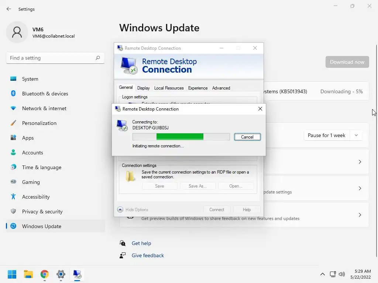The height and width of the screenshot is (283, 378).
Task: Minimize the Remote Desktop Connection window
Action: (221, 48)
